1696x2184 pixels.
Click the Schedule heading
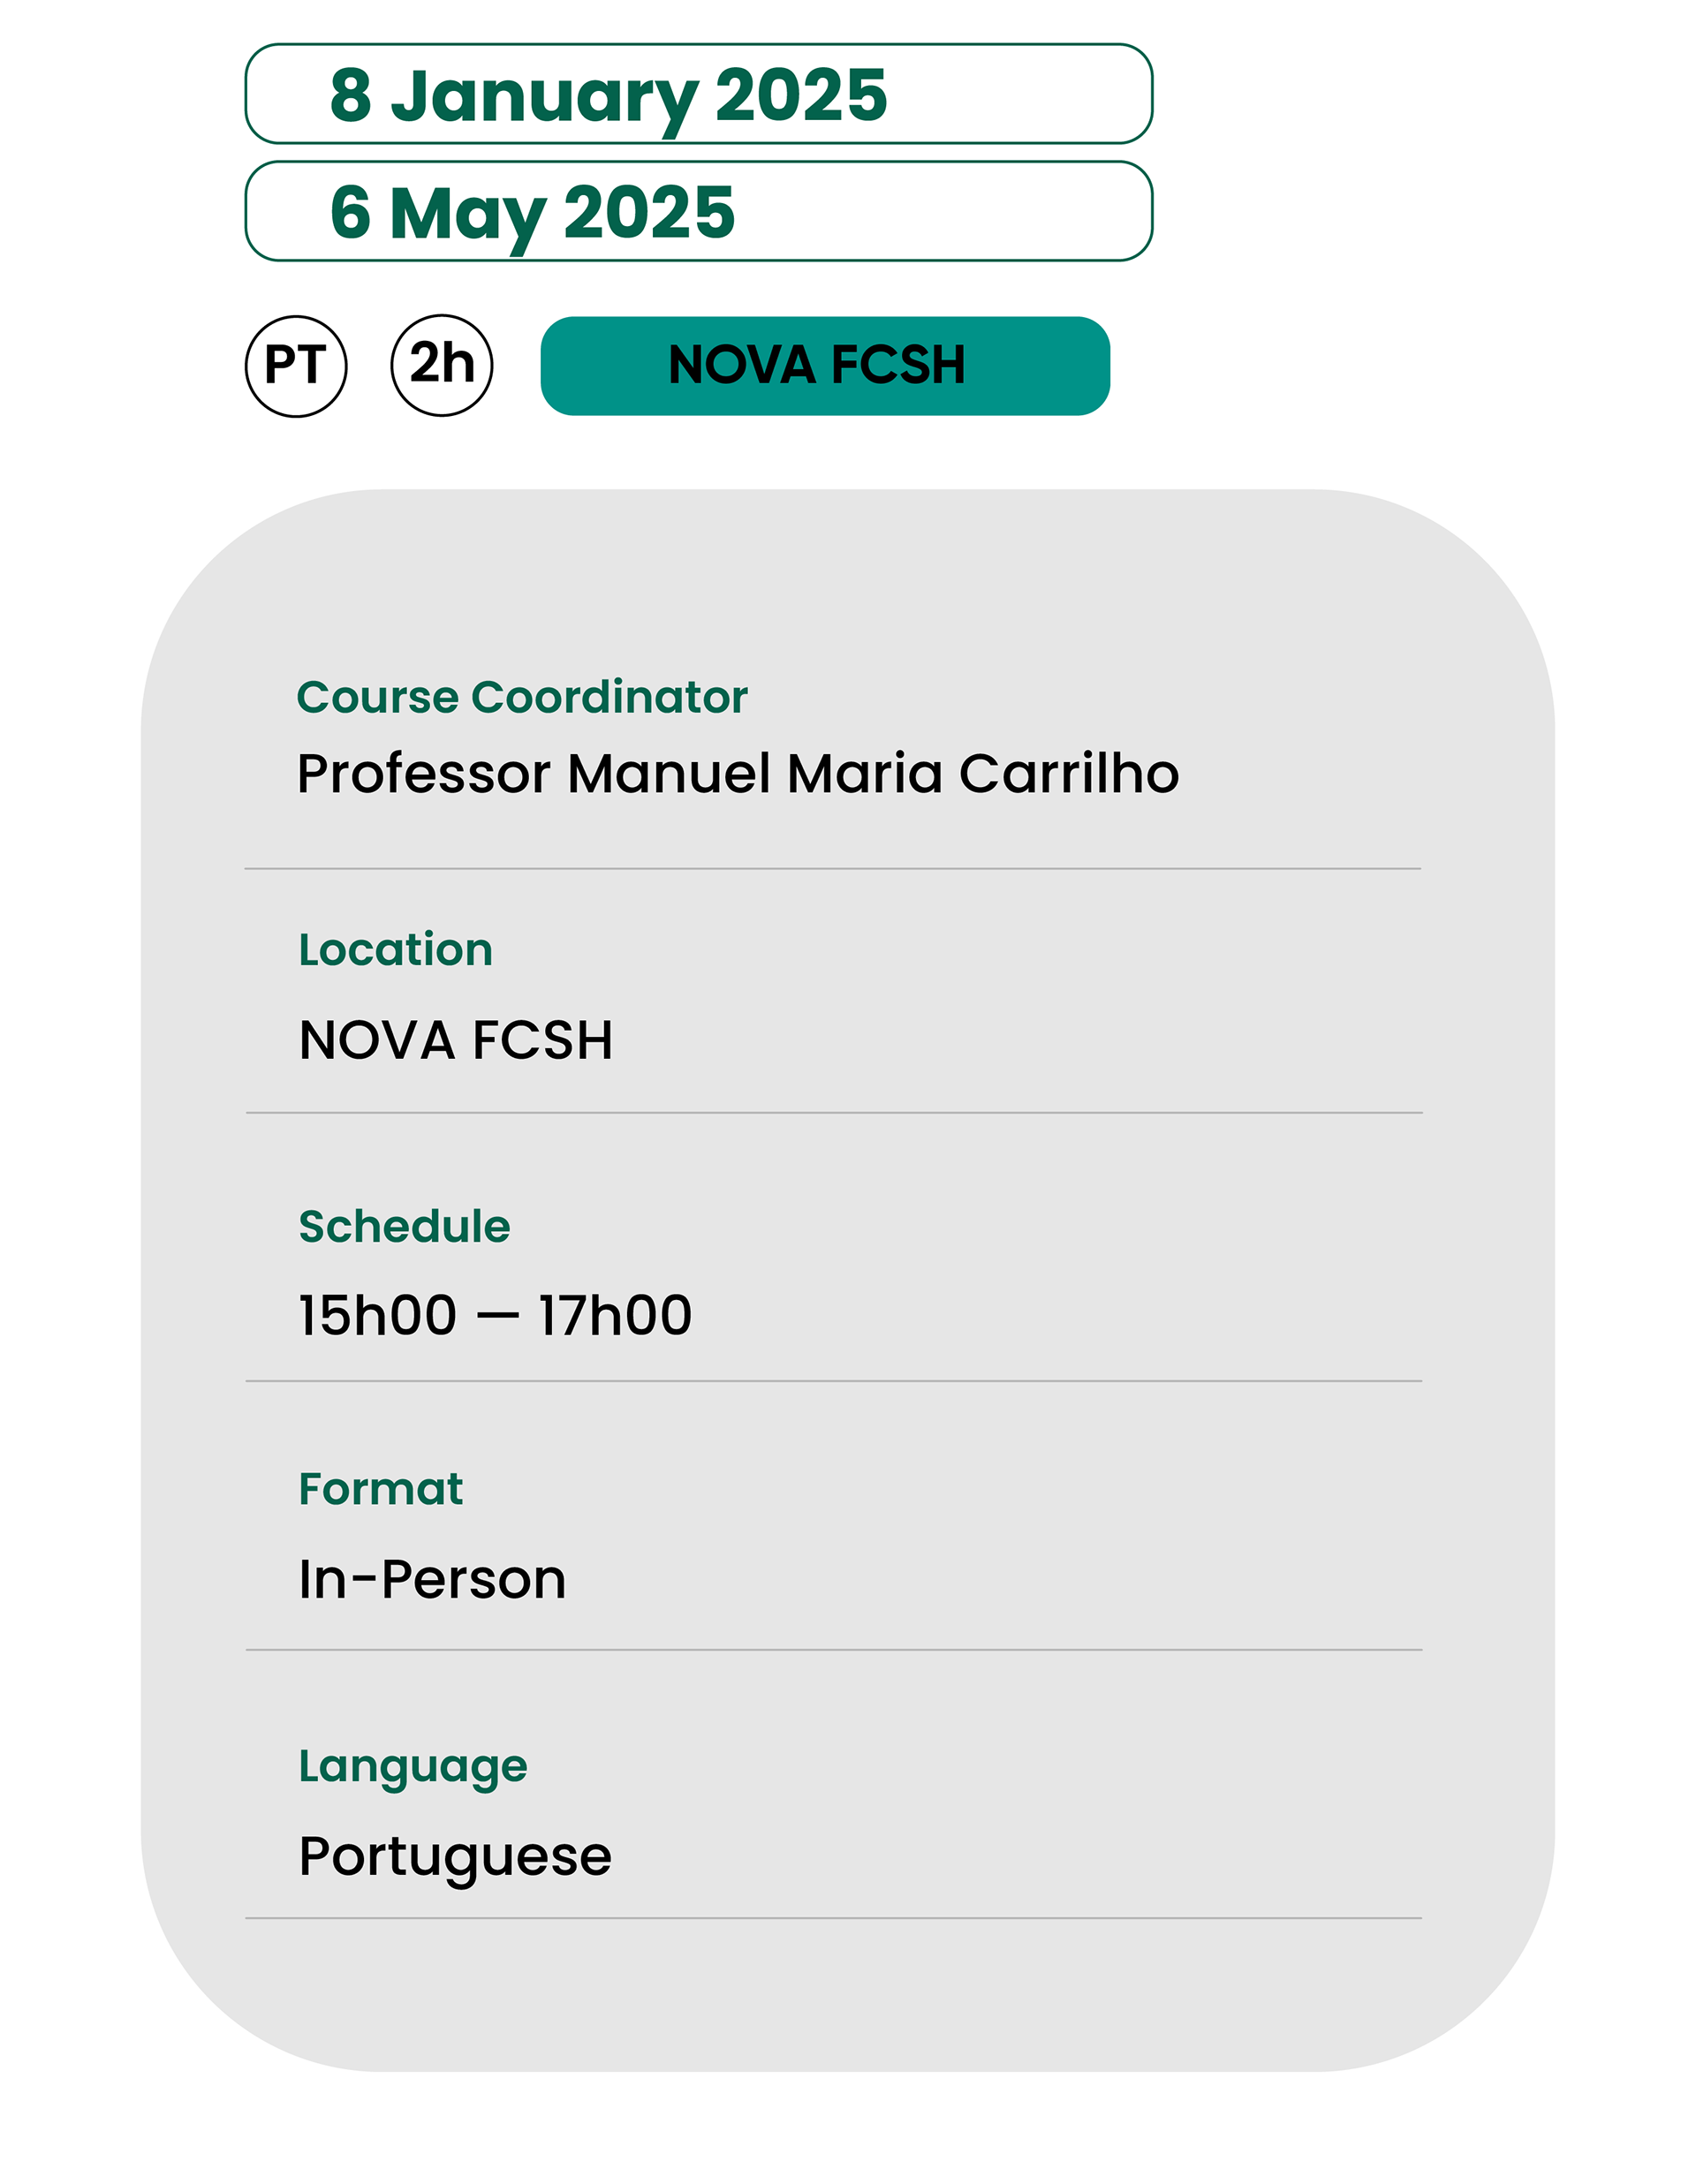(404, 1226)
